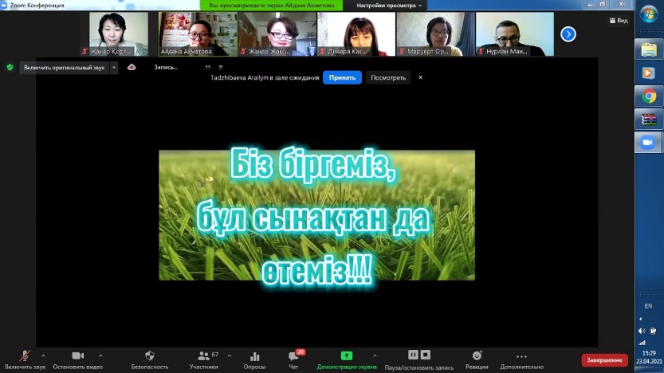Click the Zoom taskbar icon

(648, 142)
